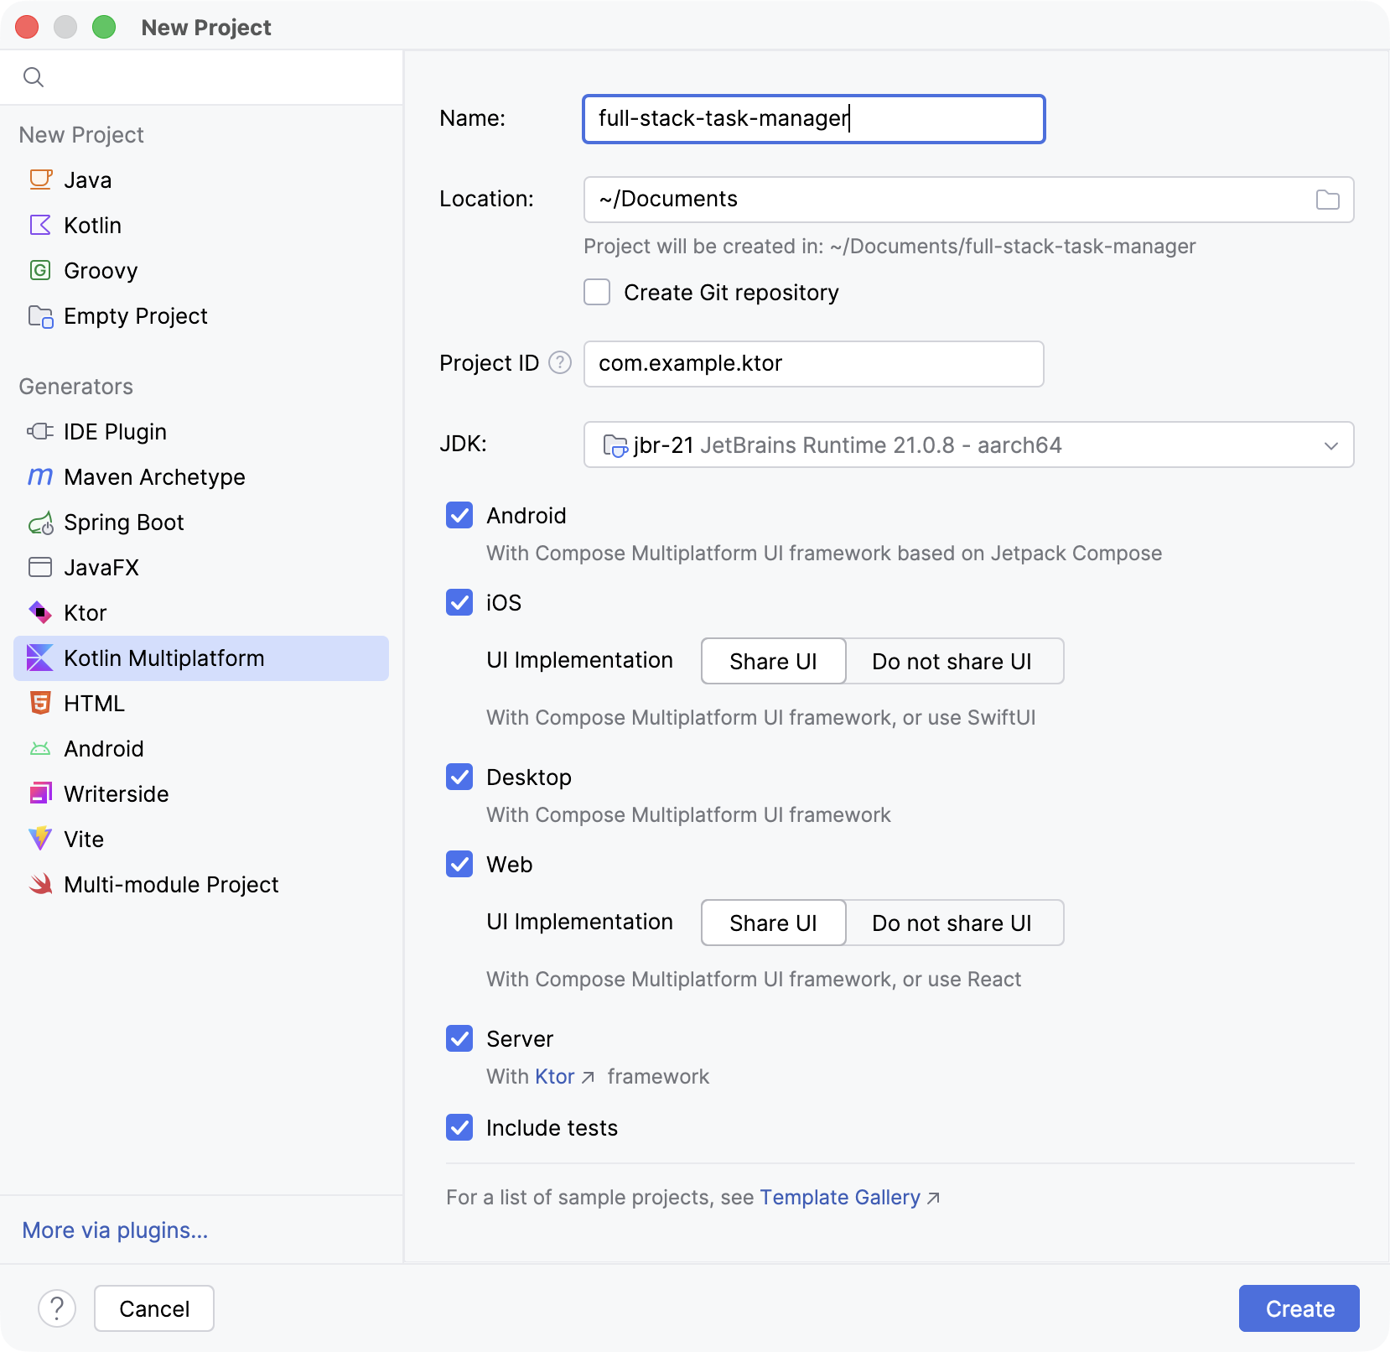Image resolution: width=1390 pixels, height=1352 pixels.
Task: Select Multi-module Project generator
Action: point(201,884)
